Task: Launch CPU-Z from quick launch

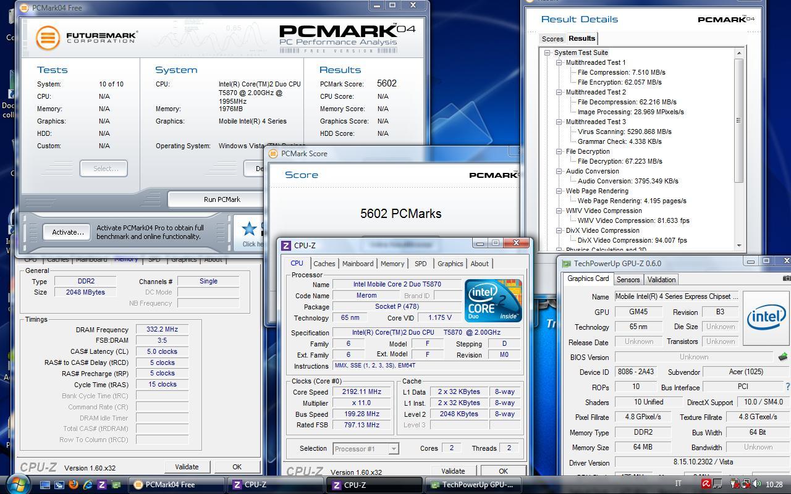Action: click(x=102, y=485)
